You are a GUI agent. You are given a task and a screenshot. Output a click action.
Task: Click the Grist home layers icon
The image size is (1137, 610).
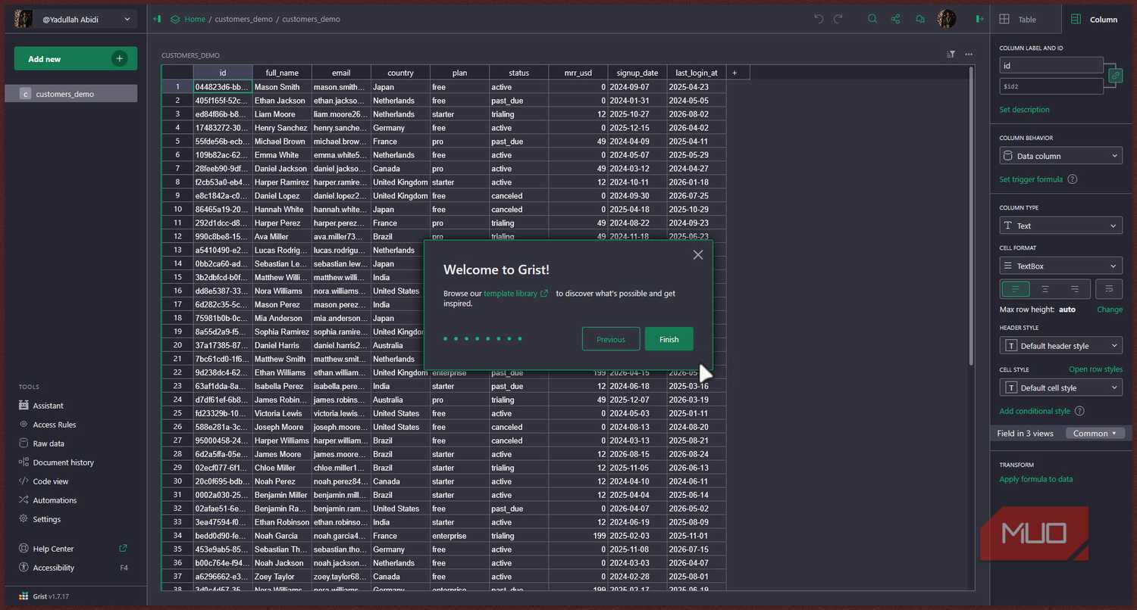[x=175, y=19]
